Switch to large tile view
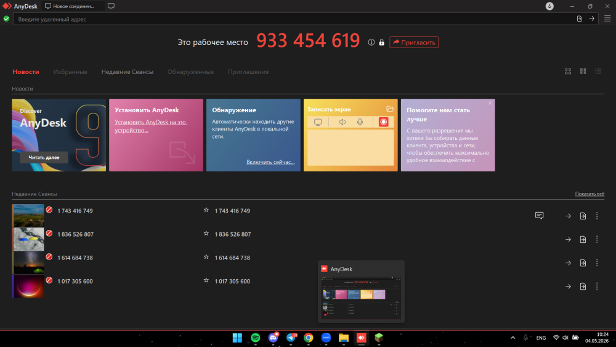616x347 pixels. pyautogui.click(x=568, y=71)
